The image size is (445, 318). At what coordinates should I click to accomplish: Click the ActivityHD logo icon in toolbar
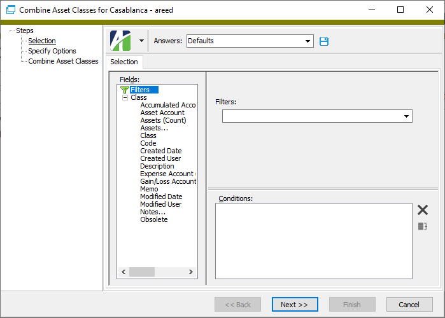click(x=120, y=41)
